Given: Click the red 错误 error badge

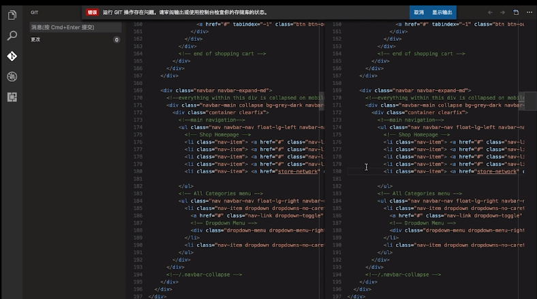Looking at the screenshot, I should click(x=92, y=12).
